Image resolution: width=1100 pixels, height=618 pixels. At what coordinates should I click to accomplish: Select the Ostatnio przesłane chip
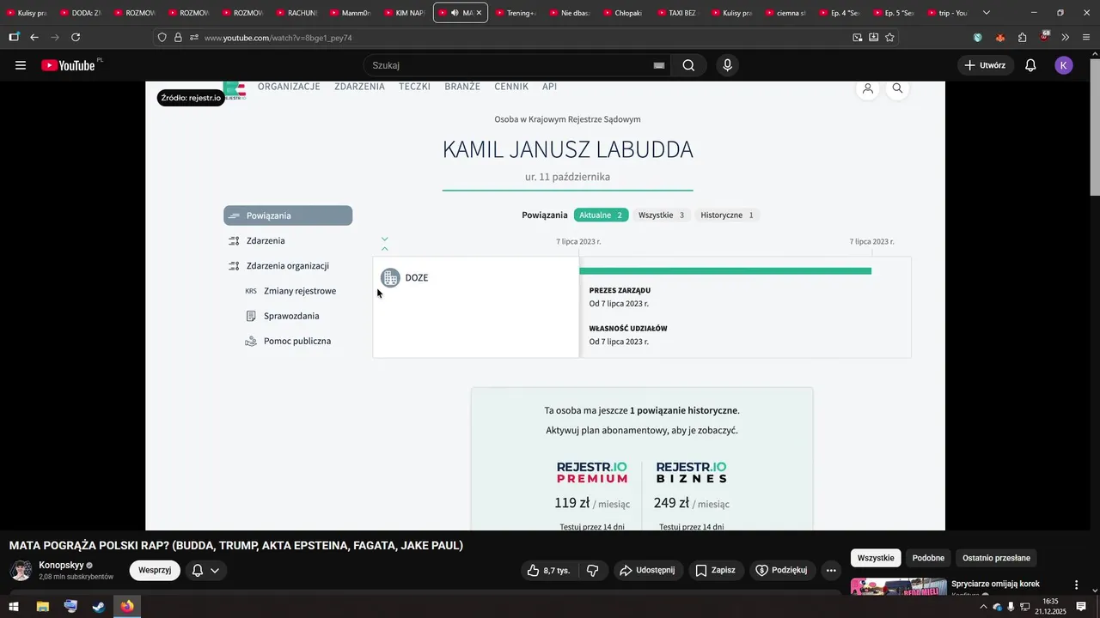[x=996, y=558]
